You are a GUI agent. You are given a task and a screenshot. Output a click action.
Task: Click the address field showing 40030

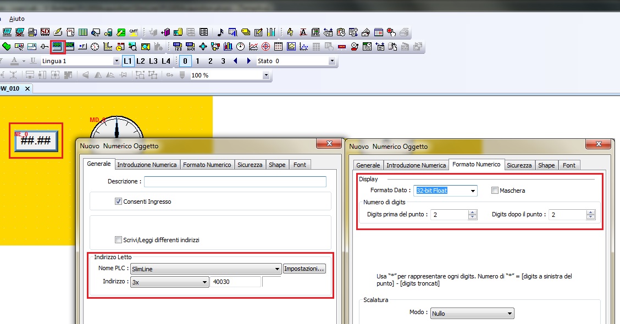tap(235, 282)
